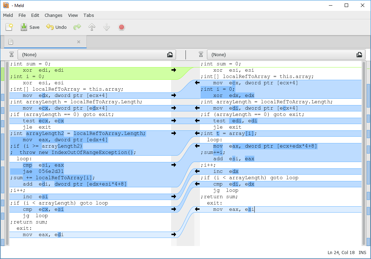371x259 pixels.
Task: Toggle right pane read-only lock icon
Action: tap(201, 55)
